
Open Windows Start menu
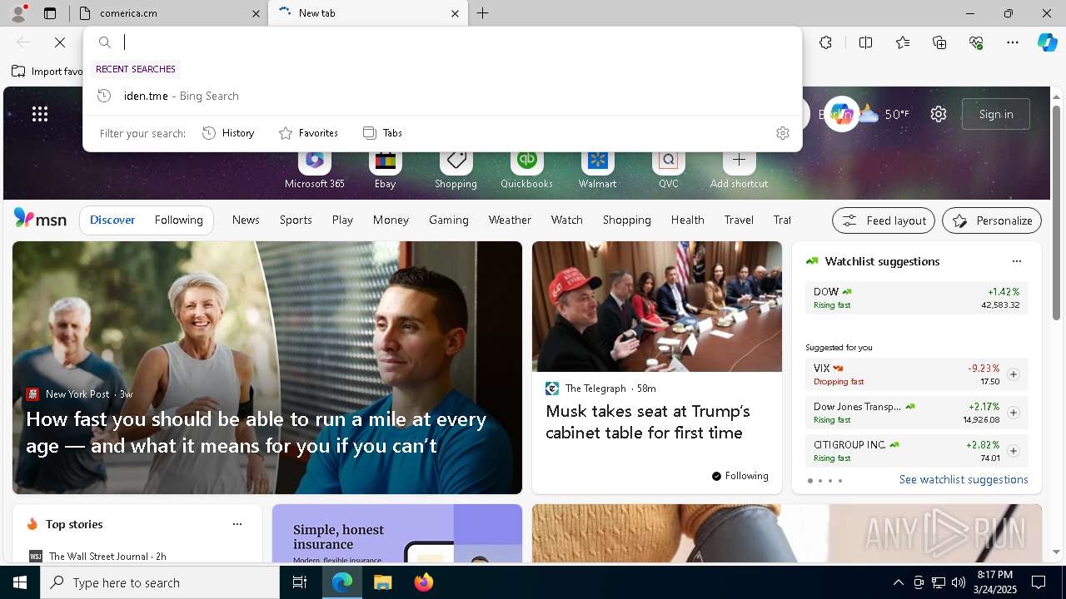tap(20, 582)
